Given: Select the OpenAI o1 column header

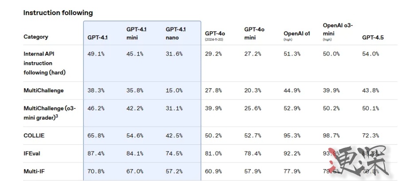Looking at the screenshot, I should 297,35.
